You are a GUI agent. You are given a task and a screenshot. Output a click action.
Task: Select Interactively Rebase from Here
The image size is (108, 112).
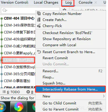(x=71, y=89)
